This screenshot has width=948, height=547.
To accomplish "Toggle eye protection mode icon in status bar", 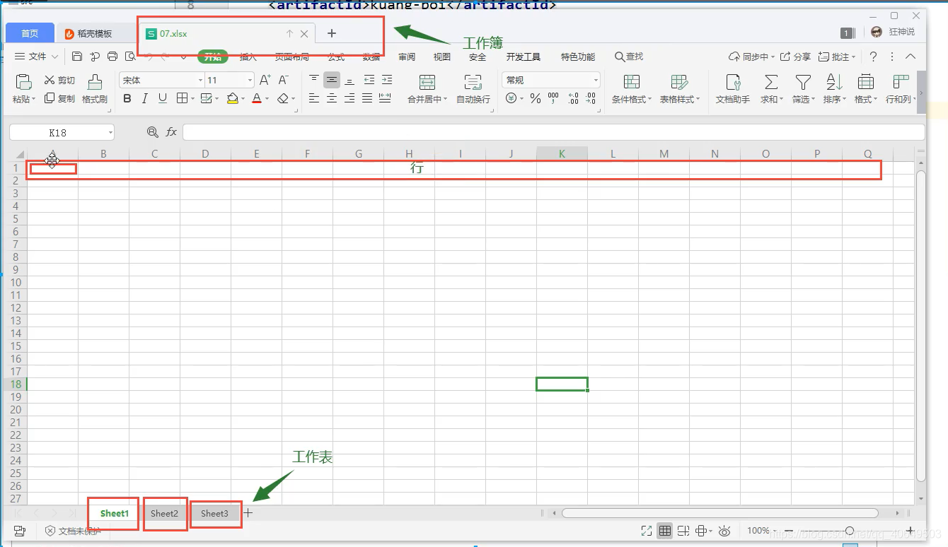I will point(724,531).
